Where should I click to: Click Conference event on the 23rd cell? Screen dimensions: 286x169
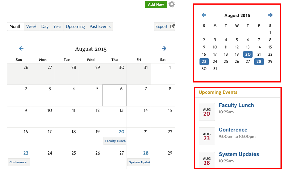point(18,162)
